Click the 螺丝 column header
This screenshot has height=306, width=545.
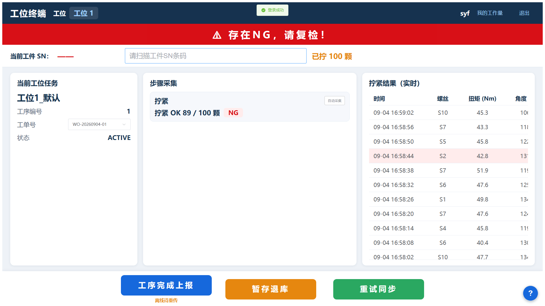click(x=443, y=99)
